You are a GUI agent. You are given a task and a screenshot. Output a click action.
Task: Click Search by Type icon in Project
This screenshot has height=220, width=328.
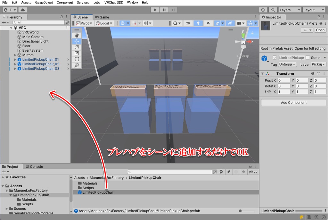coord(221,172)
